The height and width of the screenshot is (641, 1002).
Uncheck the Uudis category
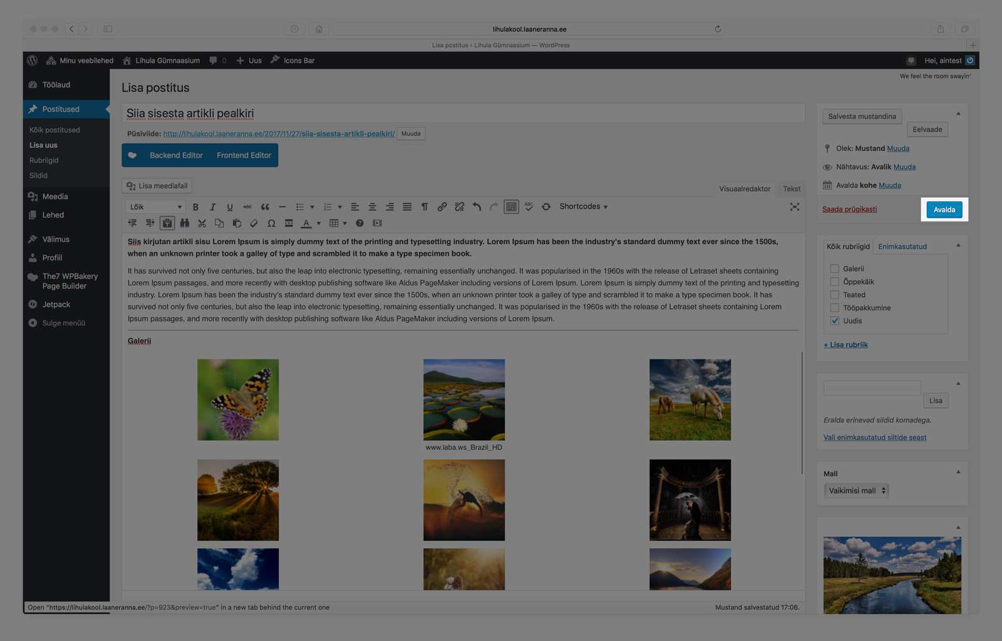pos(834,320)
